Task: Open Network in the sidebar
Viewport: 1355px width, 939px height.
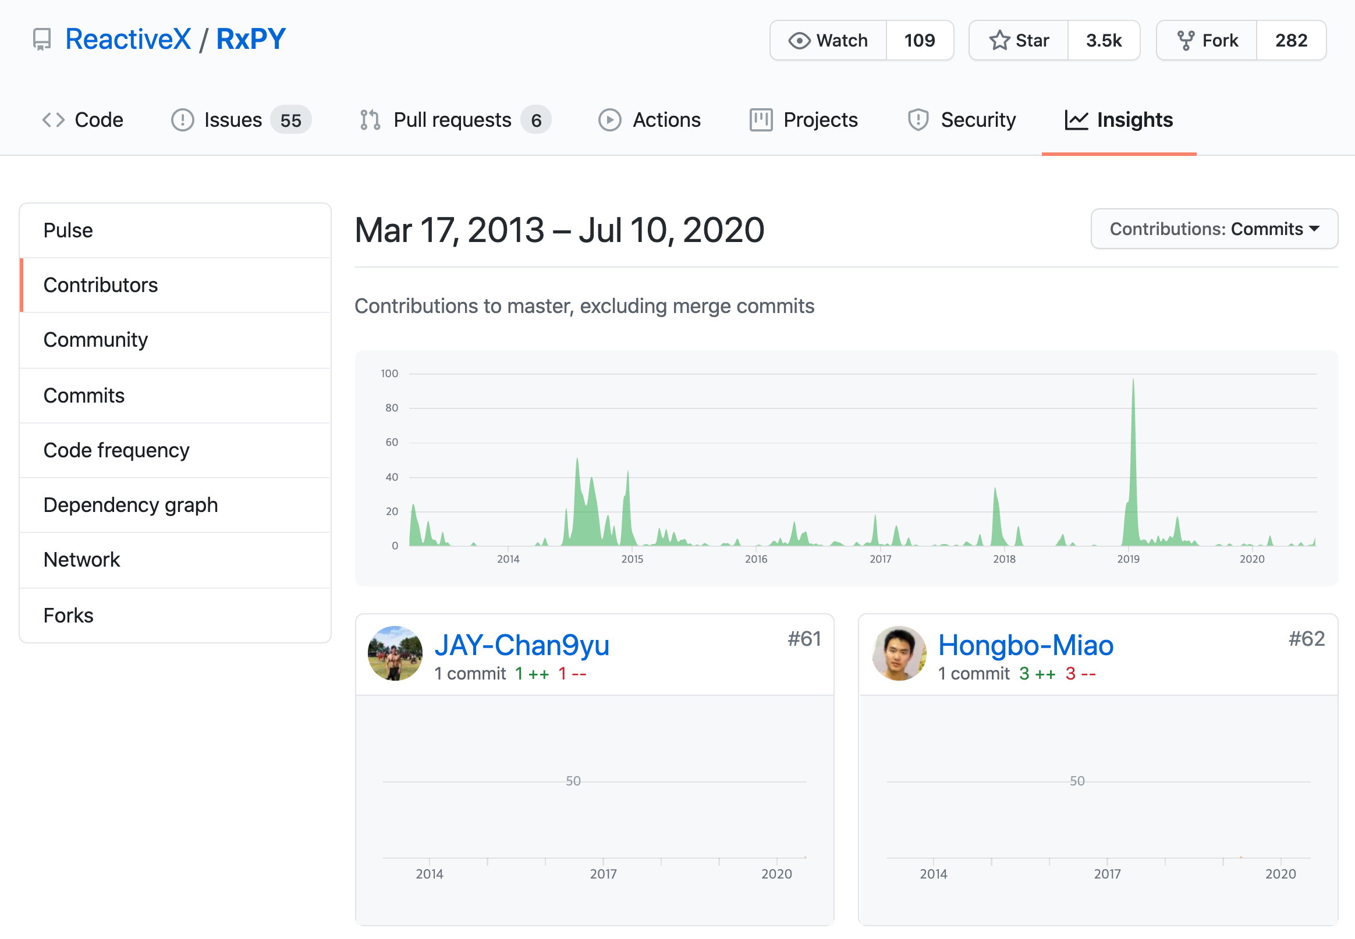Action: pos(175,560)
